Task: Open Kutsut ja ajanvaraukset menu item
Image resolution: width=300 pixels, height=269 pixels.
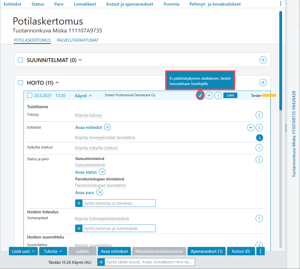Action: point(130,4)
